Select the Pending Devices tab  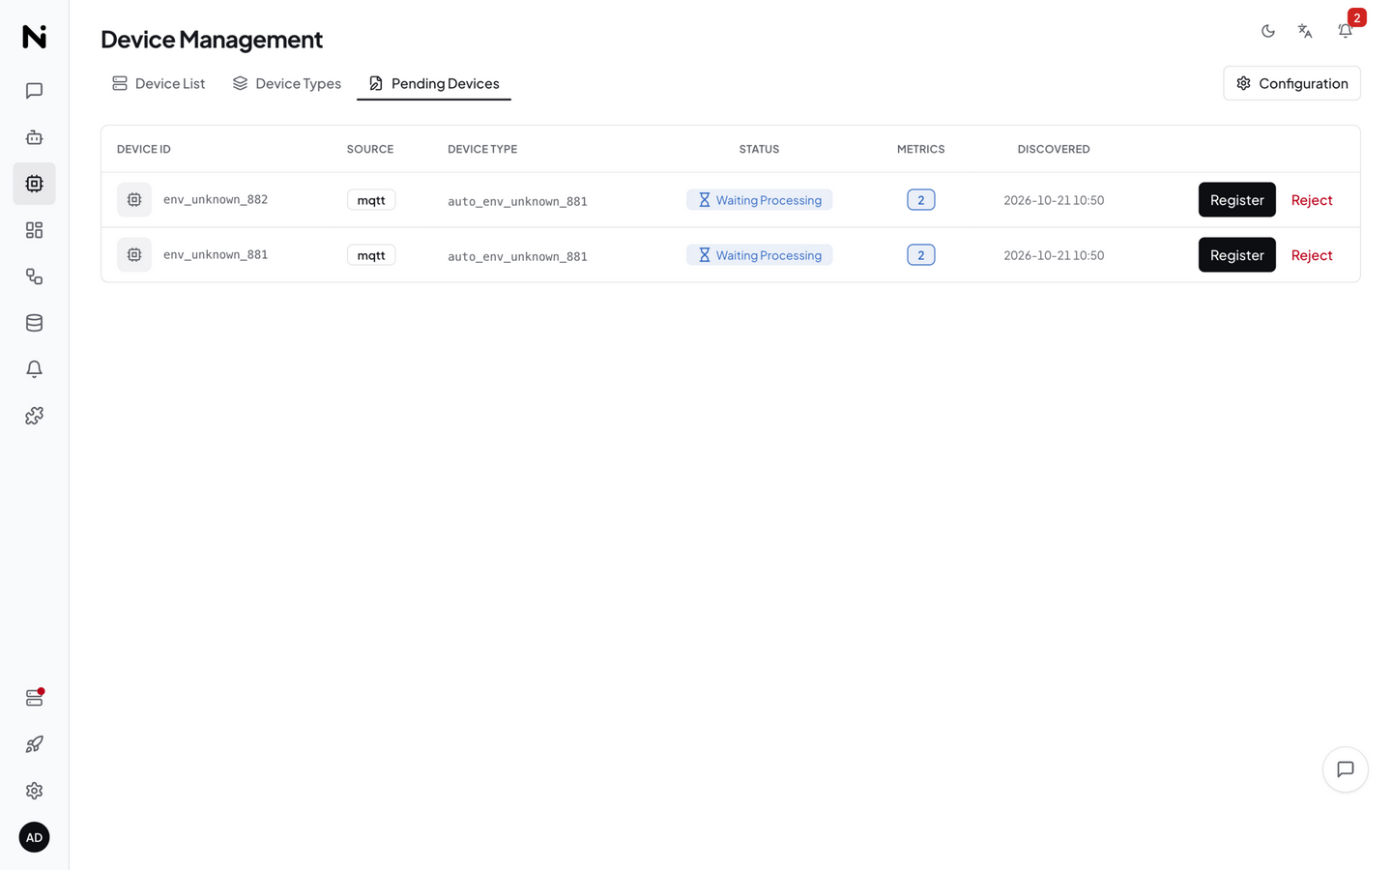pyautogui.click(x=434, y=84)
